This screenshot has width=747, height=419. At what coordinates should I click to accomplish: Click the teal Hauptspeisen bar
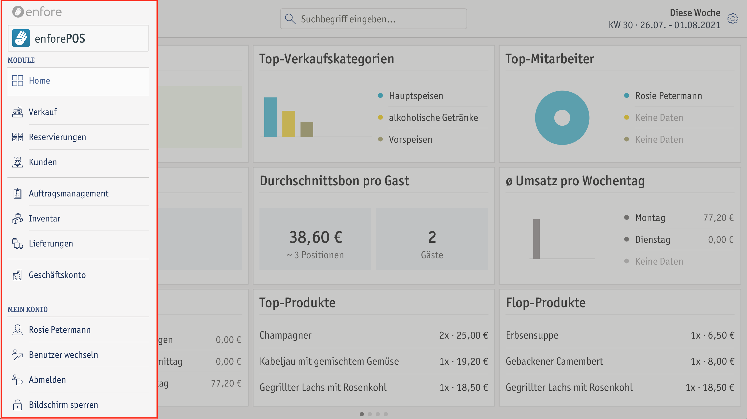271,117
